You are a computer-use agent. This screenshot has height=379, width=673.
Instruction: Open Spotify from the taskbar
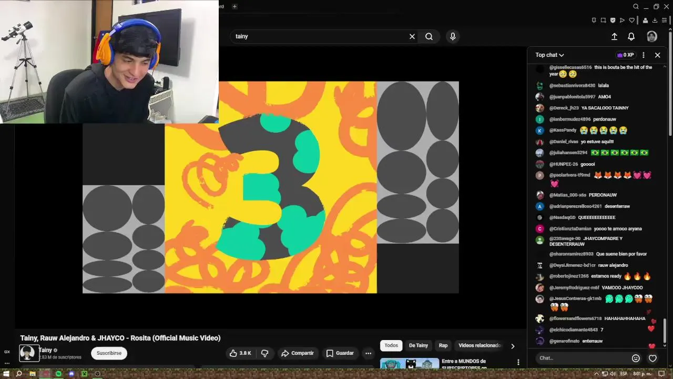(x=58, y=374)
